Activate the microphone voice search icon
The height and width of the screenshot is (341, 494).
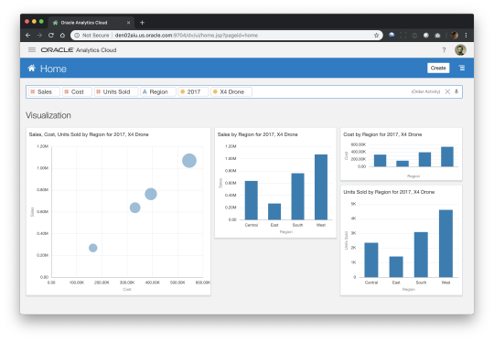[x=456, y=91]
